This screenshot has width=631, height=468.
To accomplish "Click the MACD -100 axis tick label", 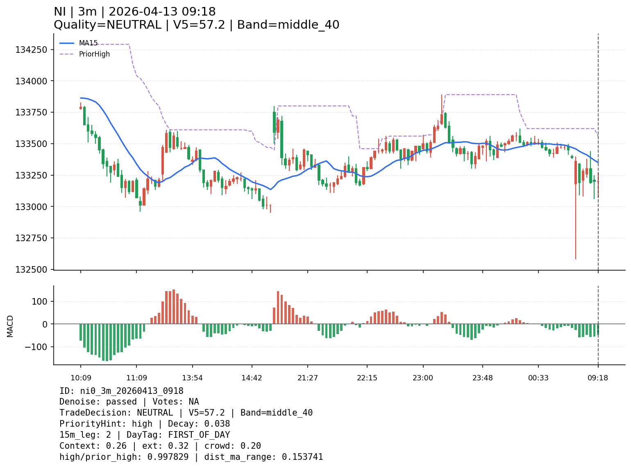I will (37, 347).
